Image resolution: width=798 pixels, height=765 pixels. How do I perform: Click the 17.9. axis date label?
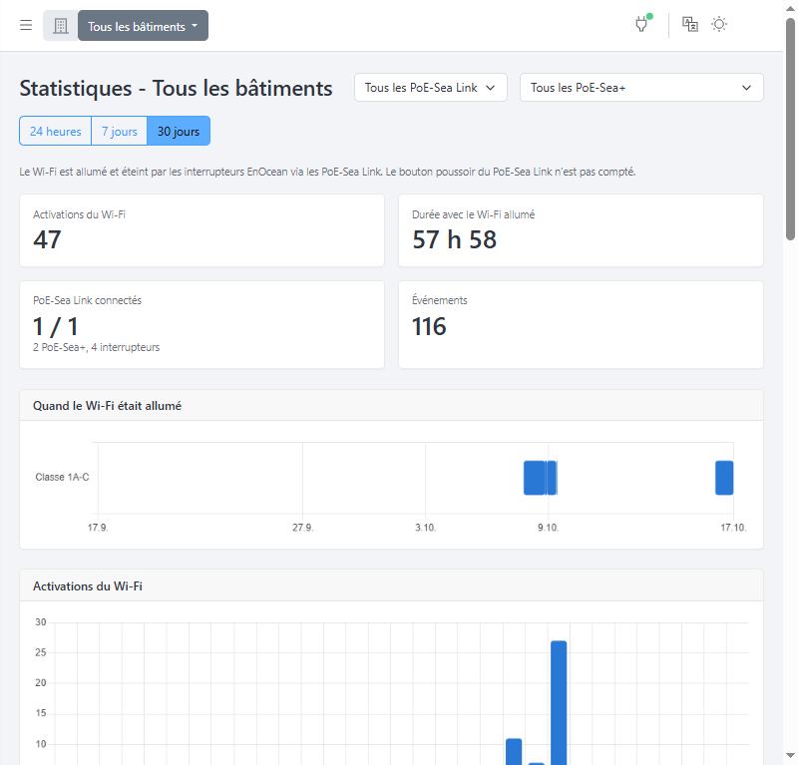pyautogui.click(x=98, y=528)
